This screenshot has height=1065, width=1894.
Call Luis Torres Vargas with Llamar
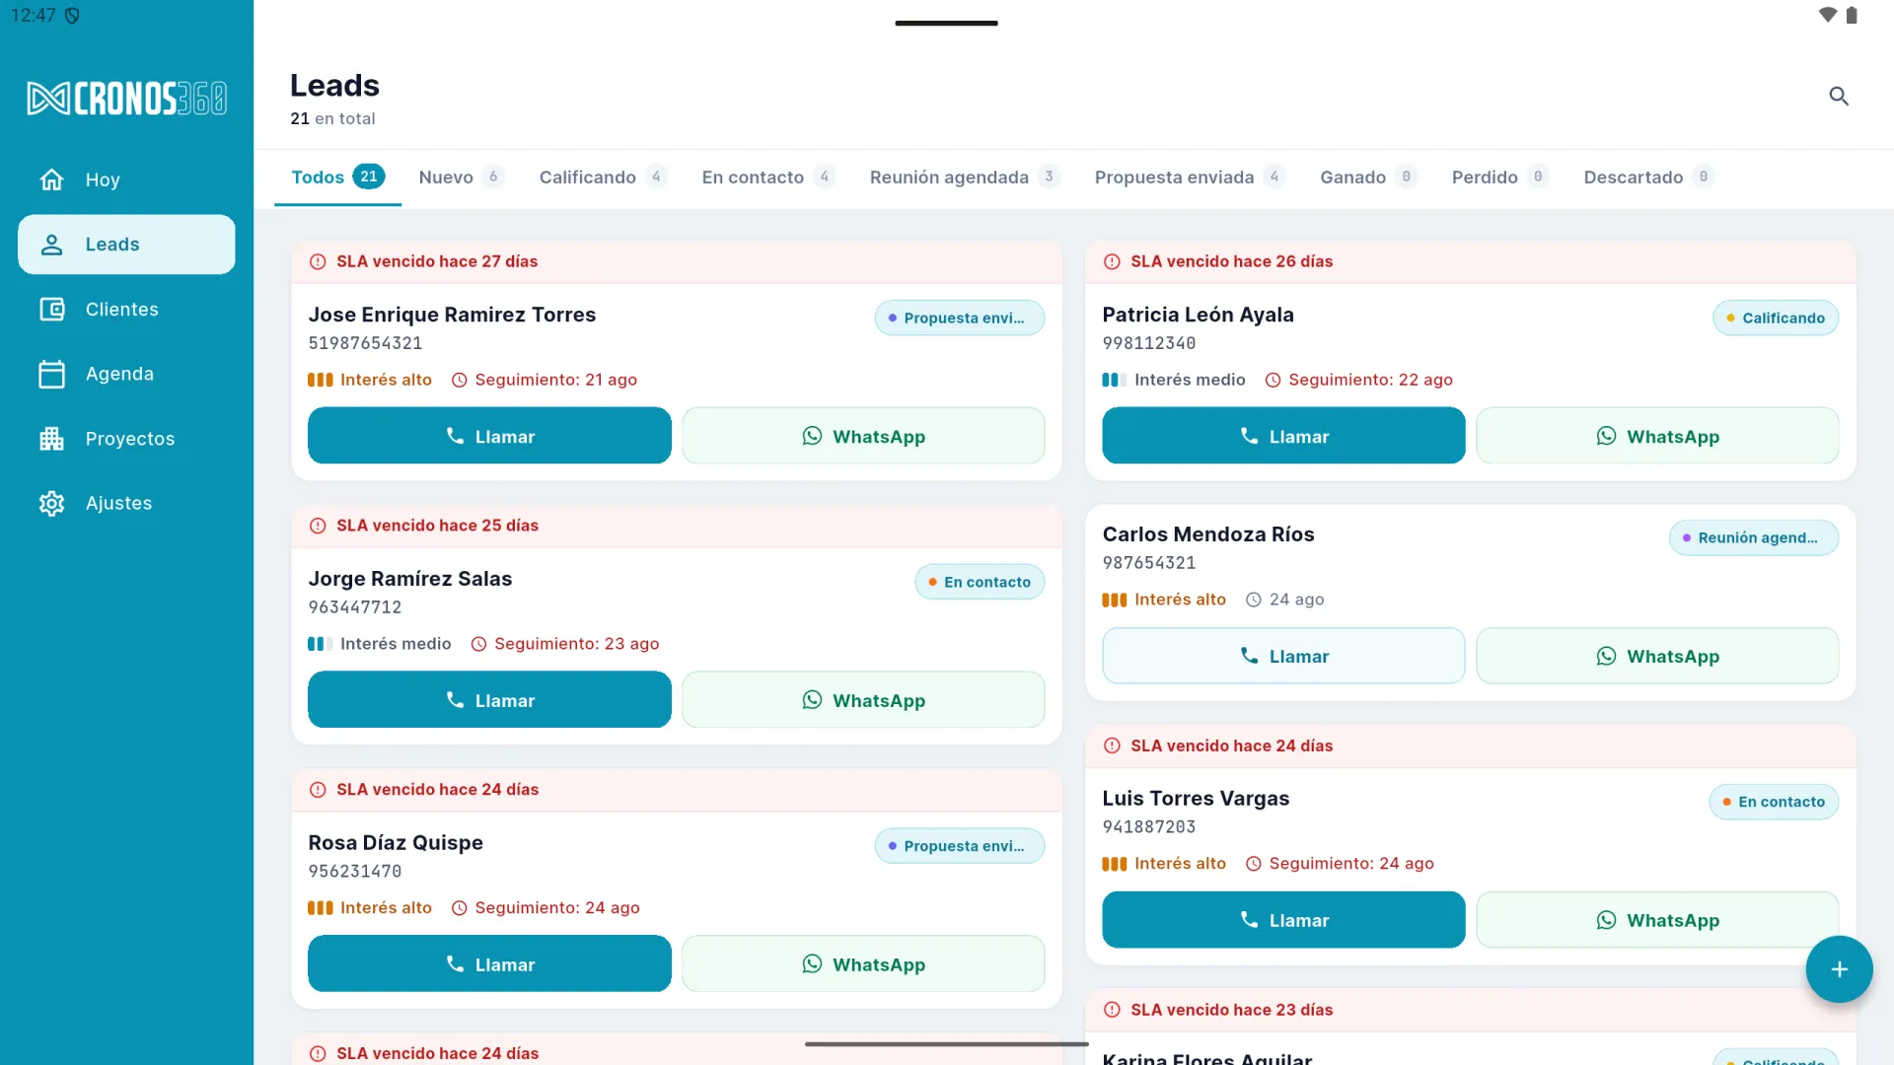coord(1283,920)
